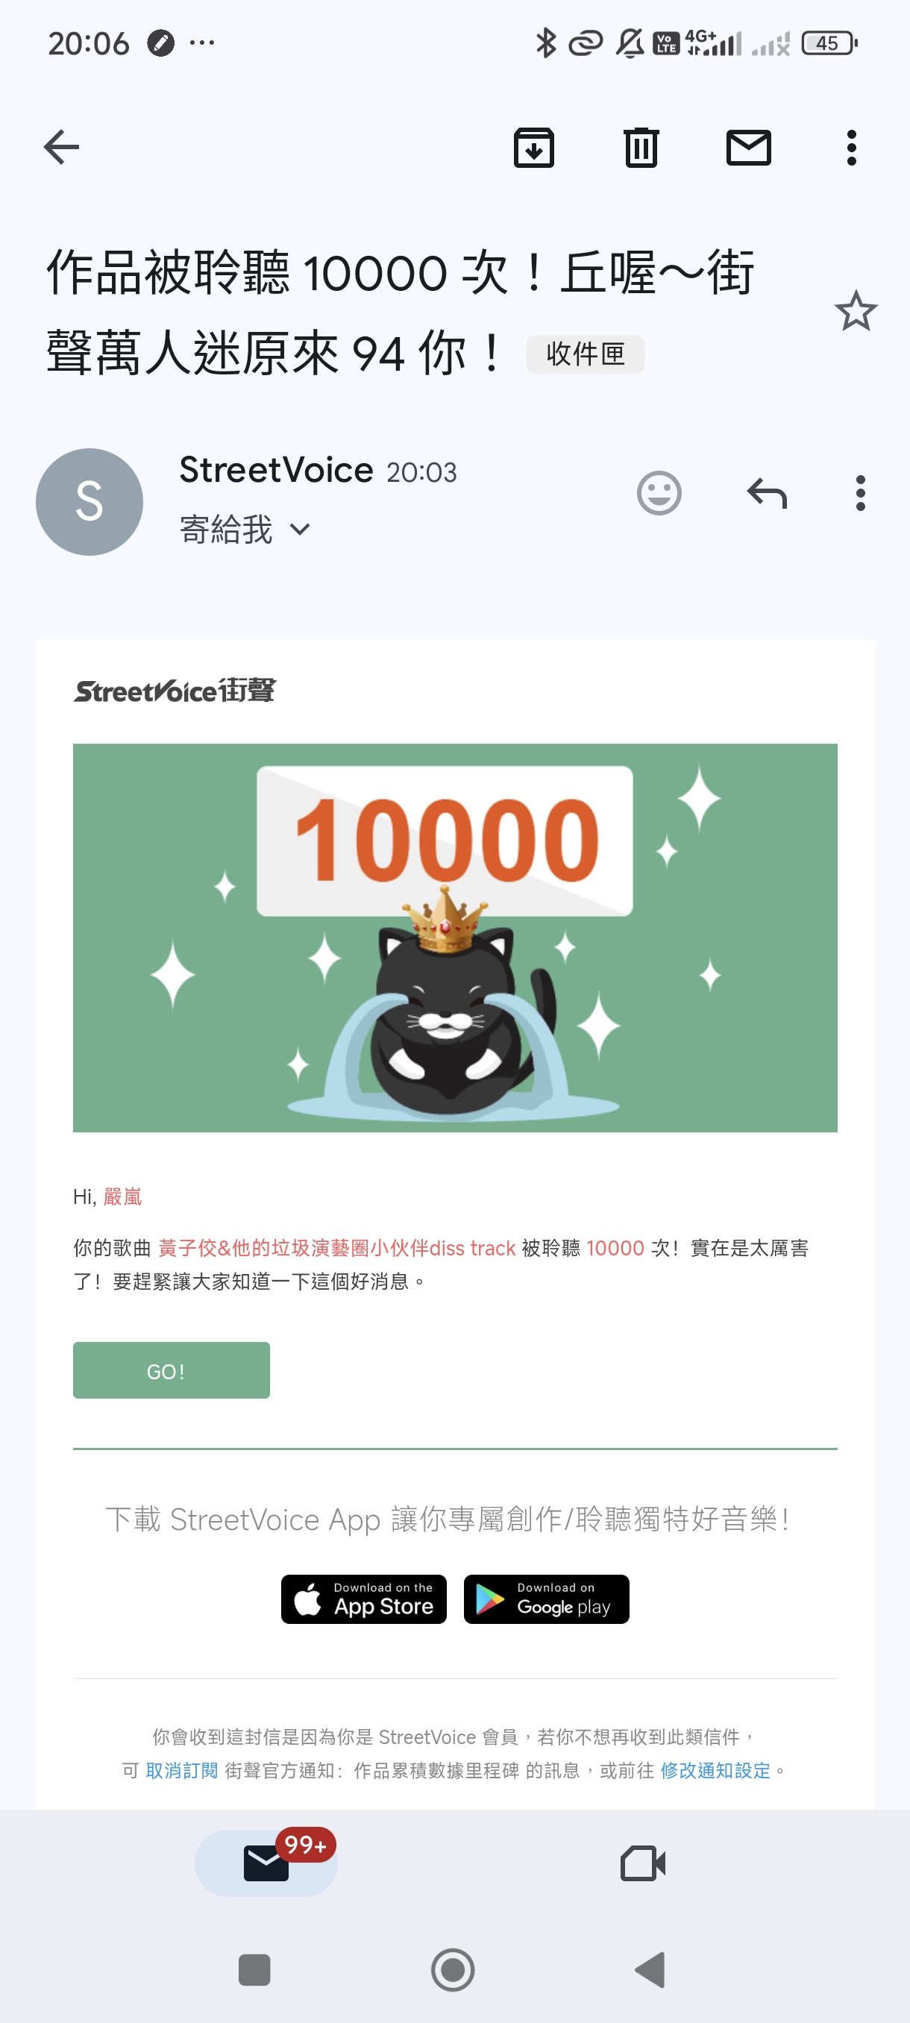Tap the back arrow to return to inbox
The image size is (910, 2023).
[61, 148]
